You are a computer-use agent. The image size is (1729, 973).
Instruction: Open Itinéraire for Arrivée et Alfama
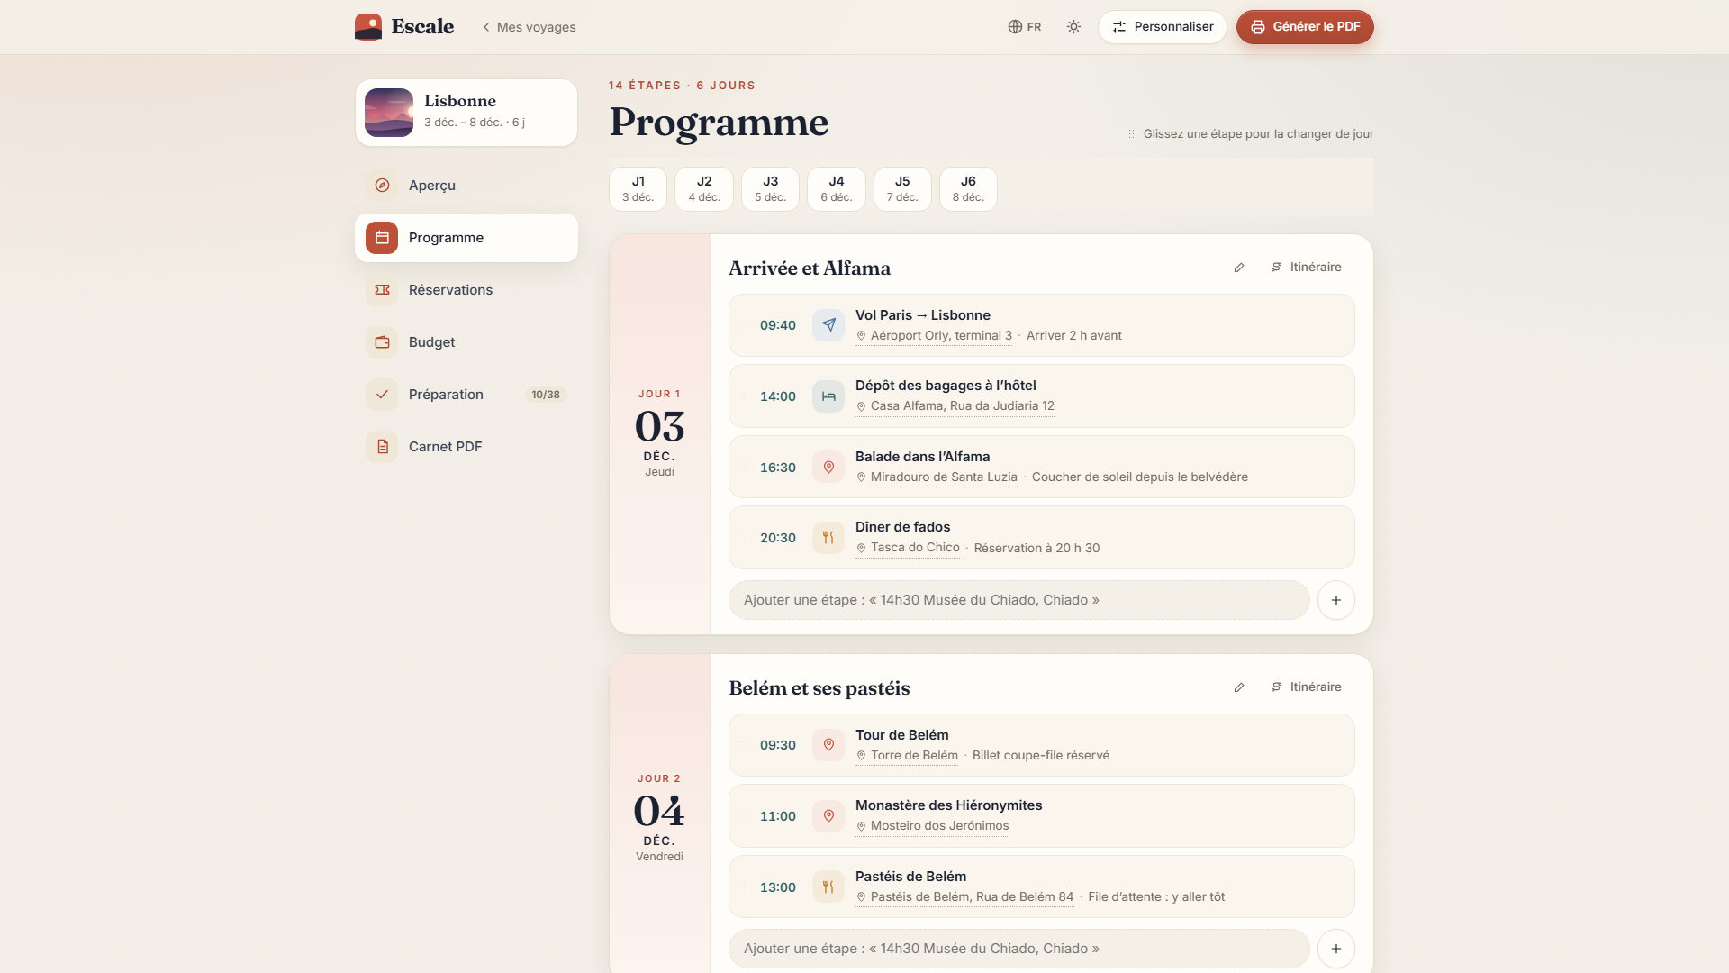pyautogui.click(x=1306, y=268)
